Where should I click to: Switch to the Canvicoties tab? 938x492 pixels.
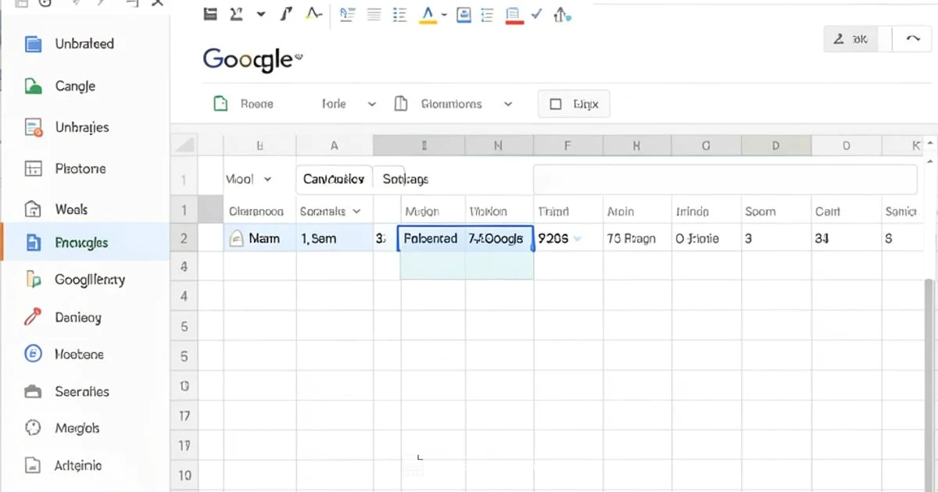[x=334, y=179]
